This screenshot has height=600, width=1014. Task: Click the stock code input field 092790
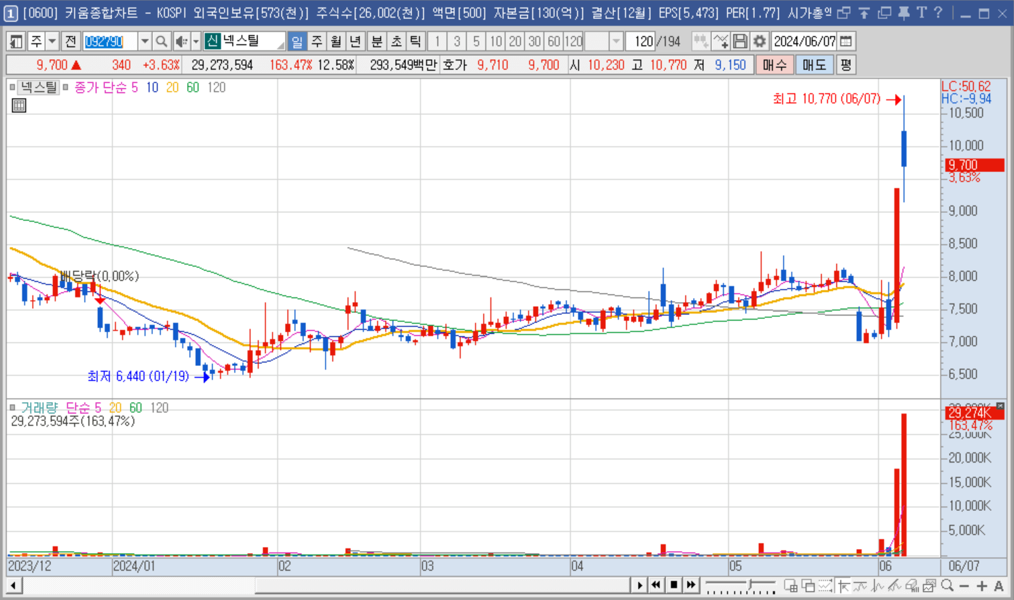coord(111,41)
